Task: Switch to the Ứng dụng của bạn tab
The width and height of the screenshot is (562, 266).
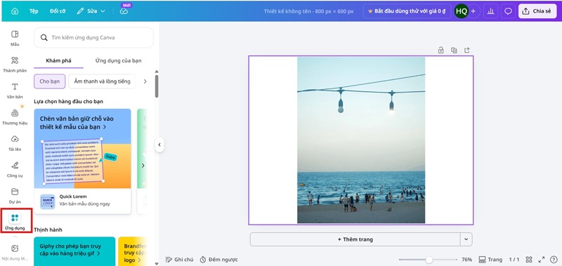Action: 118,60
